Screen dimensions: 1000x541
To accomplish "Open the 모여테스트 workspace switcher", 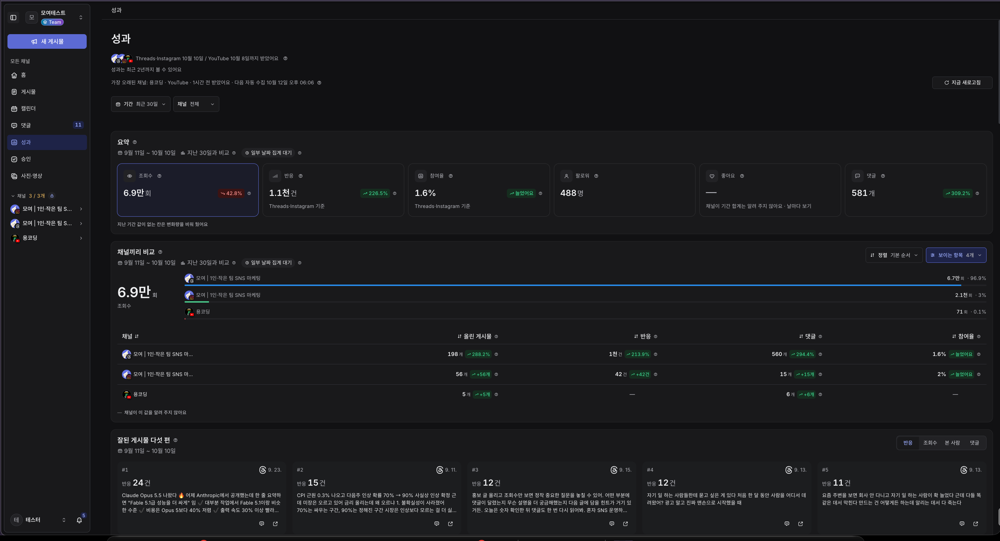I will click(54, 17).
